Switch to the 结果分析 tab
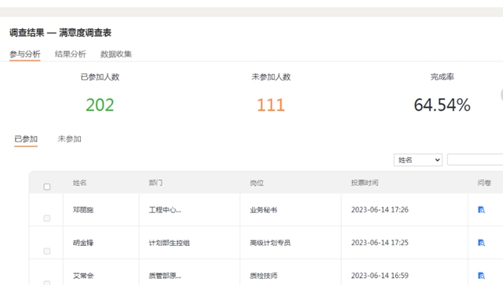This screenshot has height=286, width=503. [70, 54]
